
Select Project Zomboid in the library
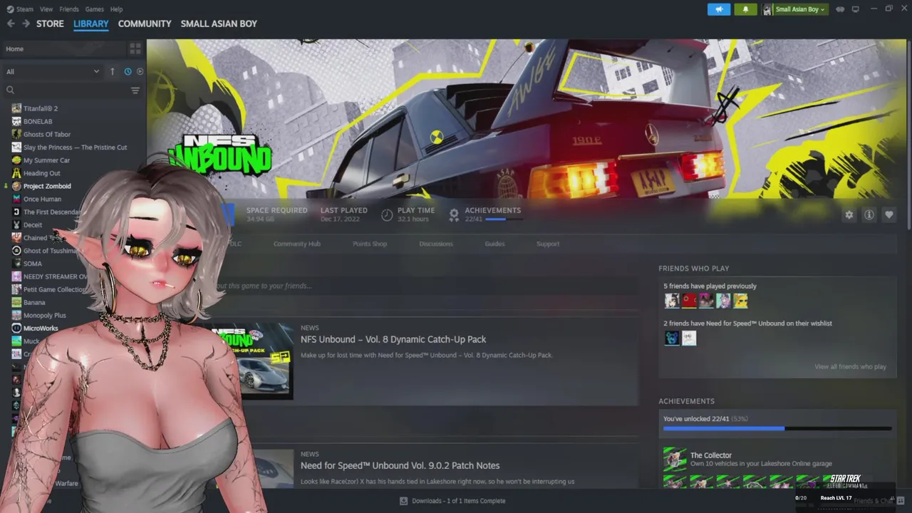[47, 186]
